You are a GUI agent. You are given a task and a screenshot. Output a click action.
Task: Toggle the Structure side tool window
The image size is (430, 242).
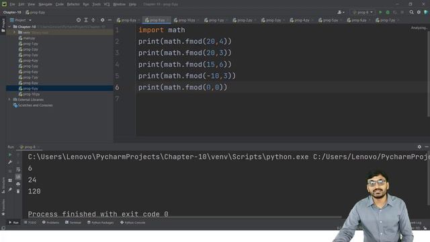pos(3,186)
